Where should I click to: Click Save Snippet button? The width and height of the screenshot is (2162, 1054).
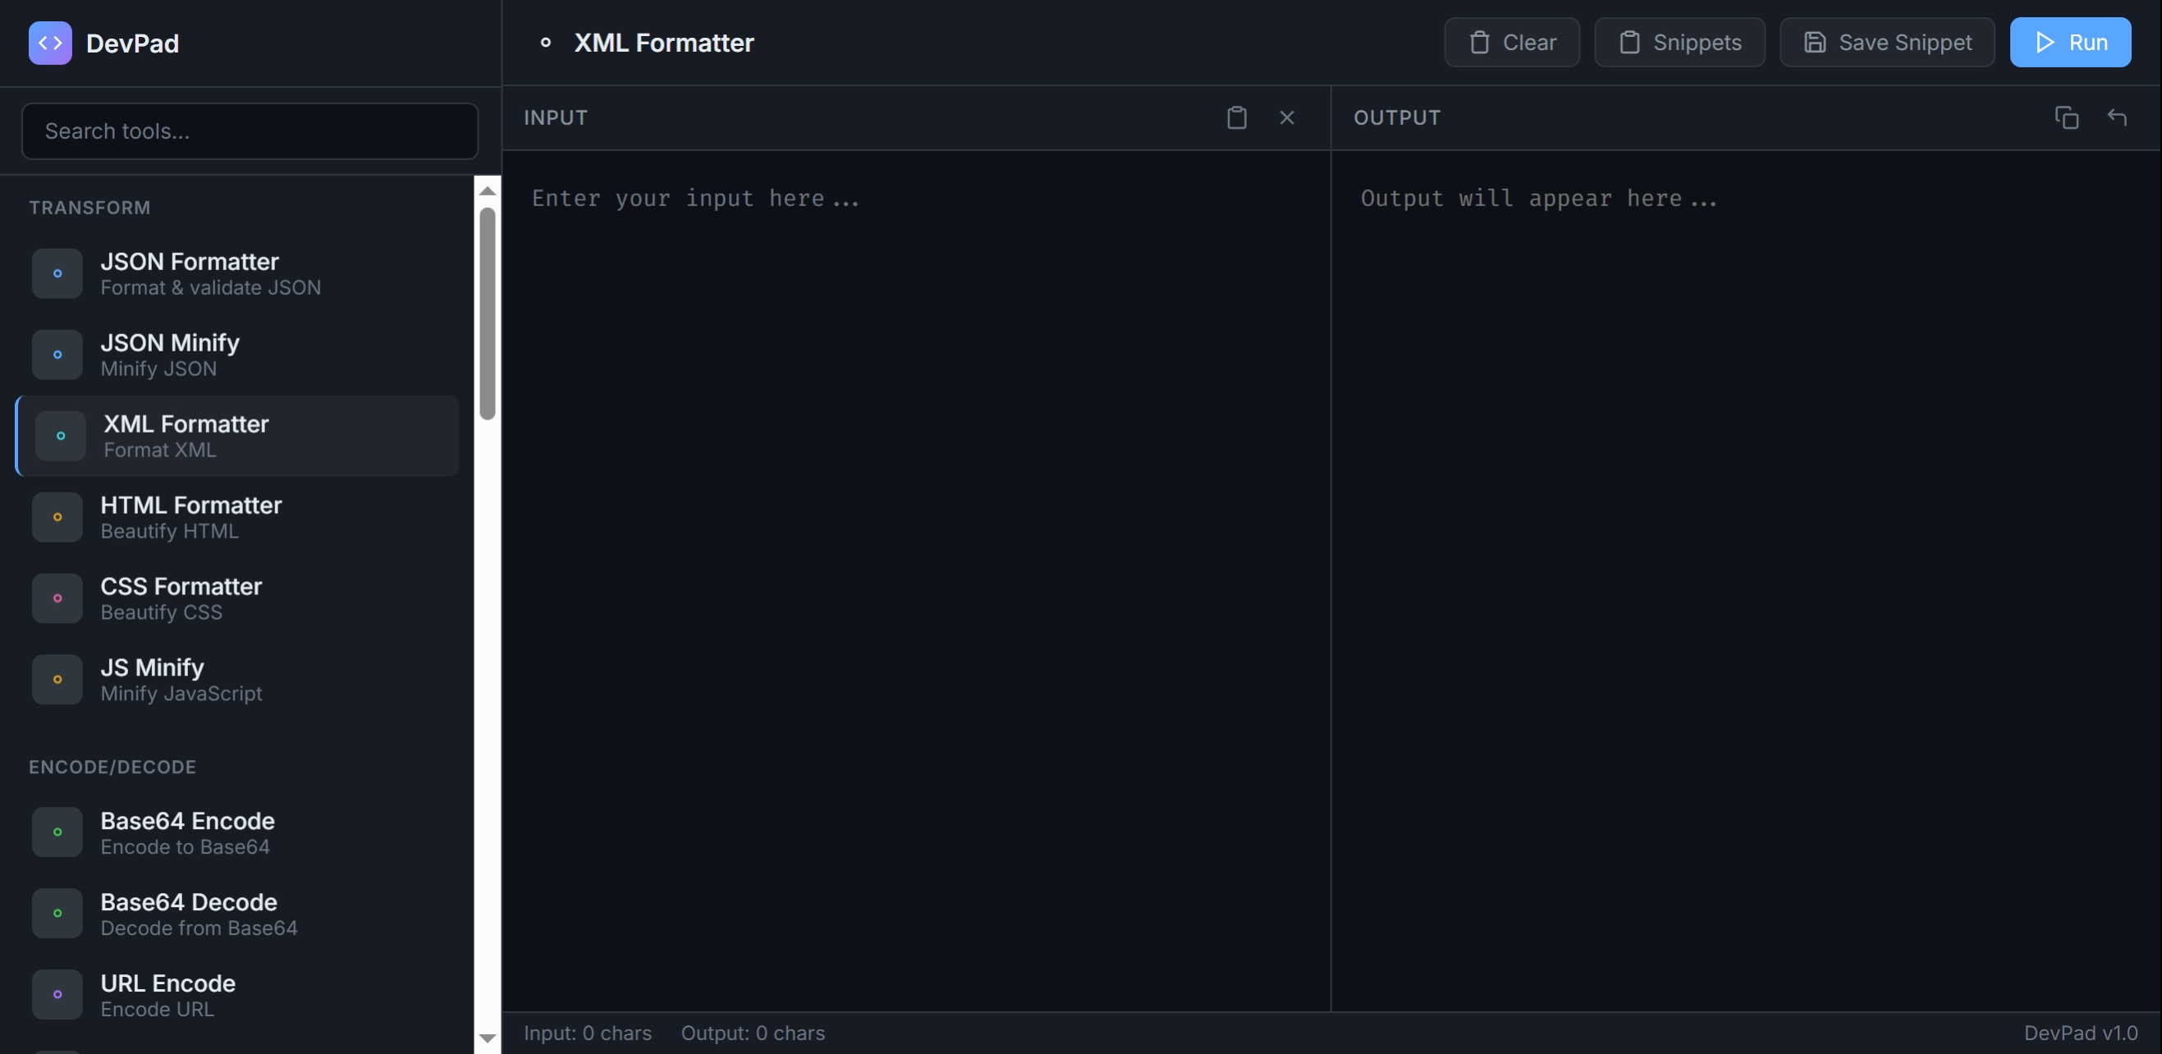point(1887,42)
